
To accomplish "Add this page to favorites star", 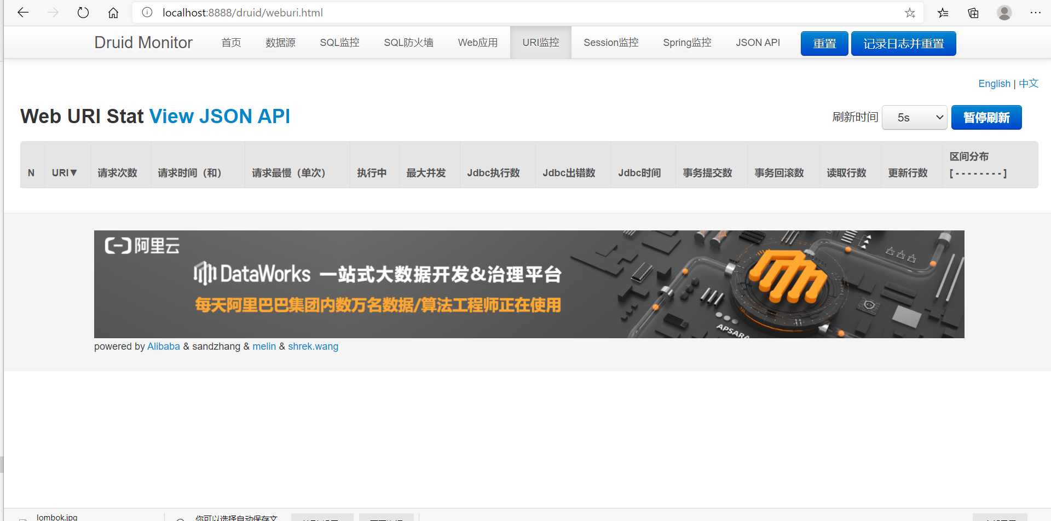I will (x=910, y=13).
